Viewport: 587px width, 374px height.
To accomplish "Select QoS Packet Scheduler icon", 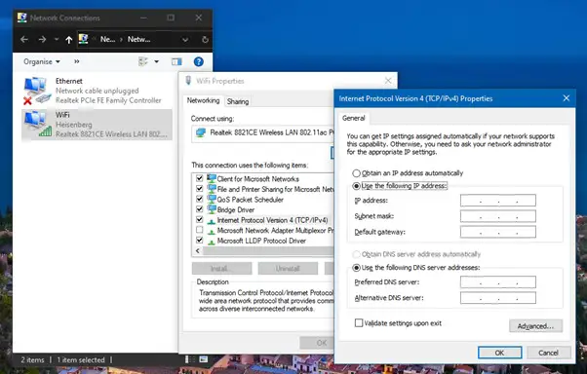I will coord(212,199).
